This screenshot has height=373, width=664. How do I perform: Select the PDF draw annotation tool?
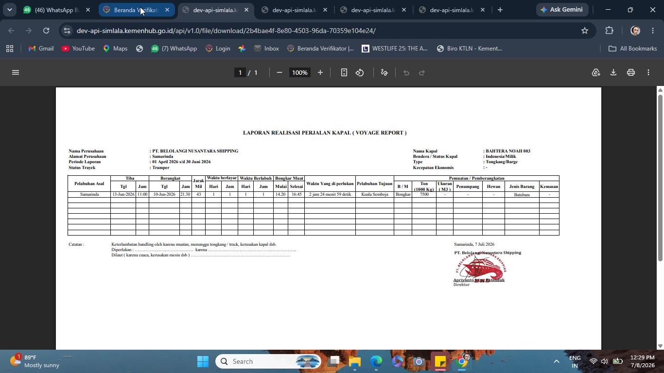(384, 72)
